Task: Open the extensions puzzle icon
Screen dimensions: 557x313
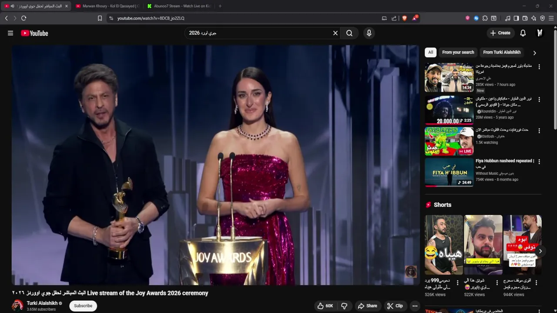Action: click(x=485, y=18)
